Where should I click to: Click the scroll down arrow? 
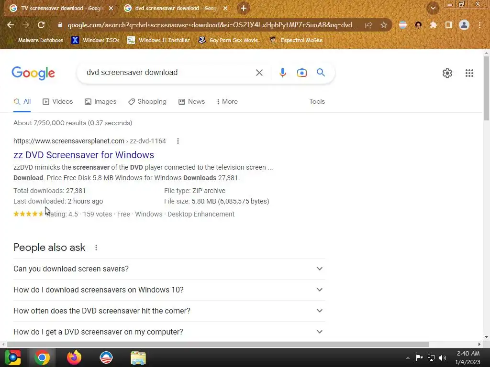(486, 337)
